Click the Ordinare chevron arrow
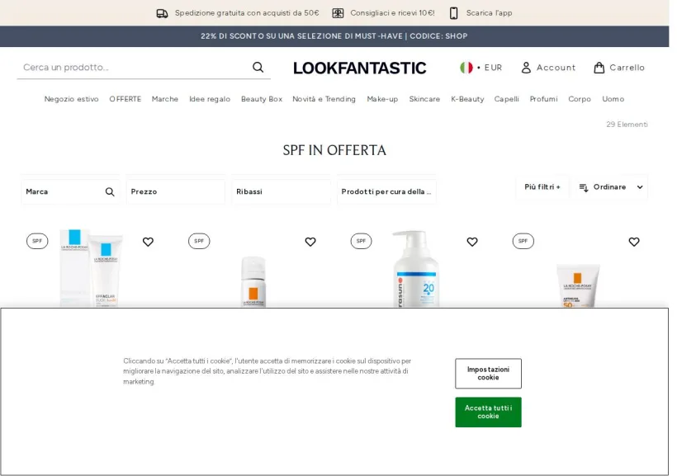 click(x=640, y=187)
